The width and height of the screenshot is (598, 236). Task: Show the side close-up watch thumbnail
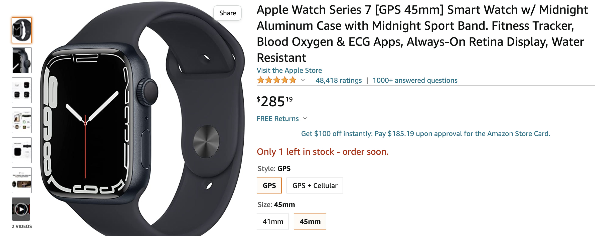pos(22,60)
